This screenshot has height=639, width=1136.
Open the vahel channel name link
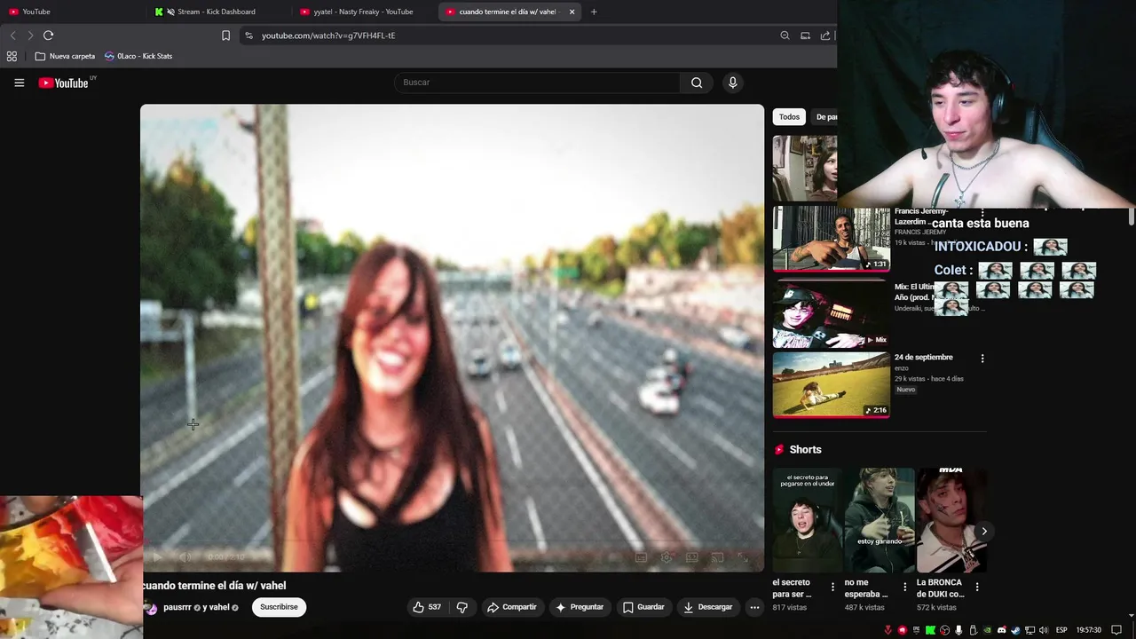pyautogui.click(x=218, y=608)
